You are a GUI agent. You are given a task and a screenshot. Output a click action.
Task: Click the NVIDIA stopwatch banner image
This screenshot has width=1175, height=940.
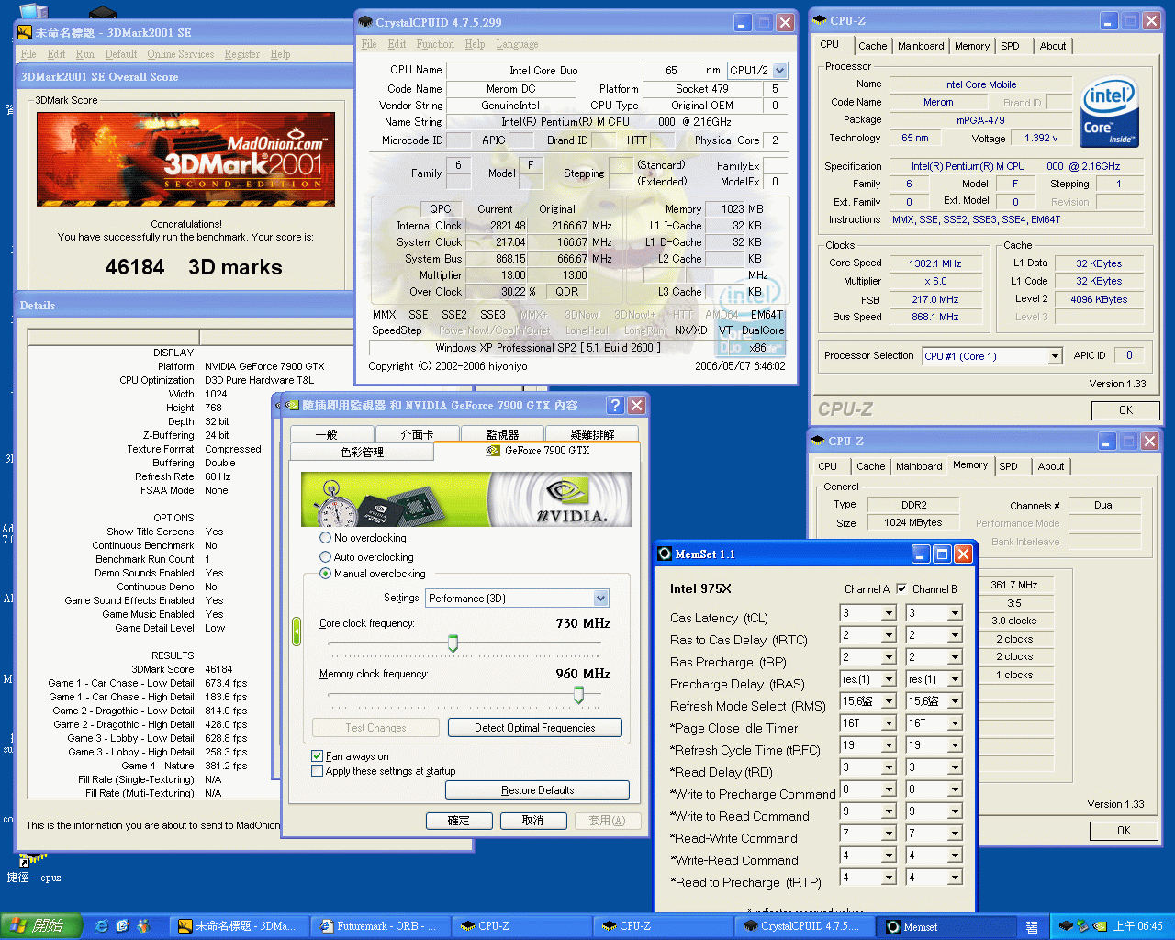(x=466, y=499)
